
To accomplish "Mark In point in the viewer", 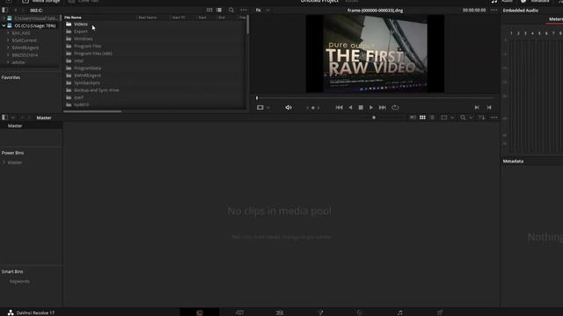I will (x=477, y=107).
